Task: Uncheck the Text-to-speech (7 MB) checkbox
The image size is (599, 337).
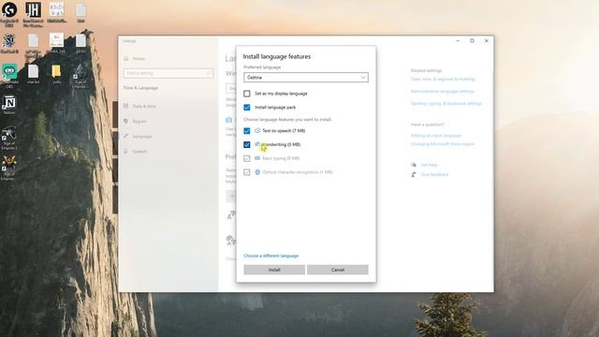Action: (247, 131)
